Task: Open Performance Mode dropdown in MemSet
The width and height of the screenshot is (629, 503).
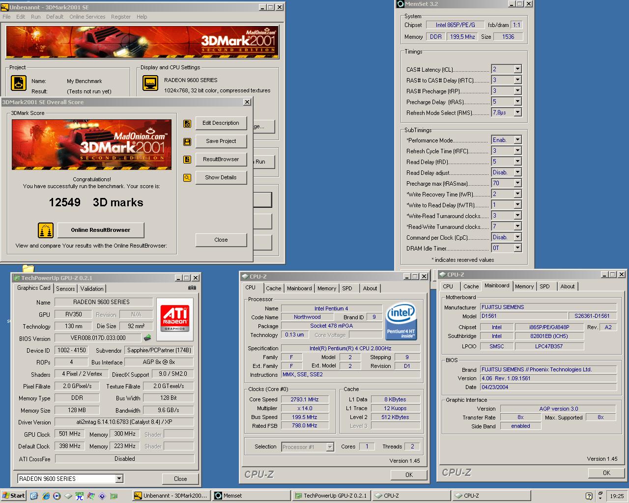Action: [517, 140]
